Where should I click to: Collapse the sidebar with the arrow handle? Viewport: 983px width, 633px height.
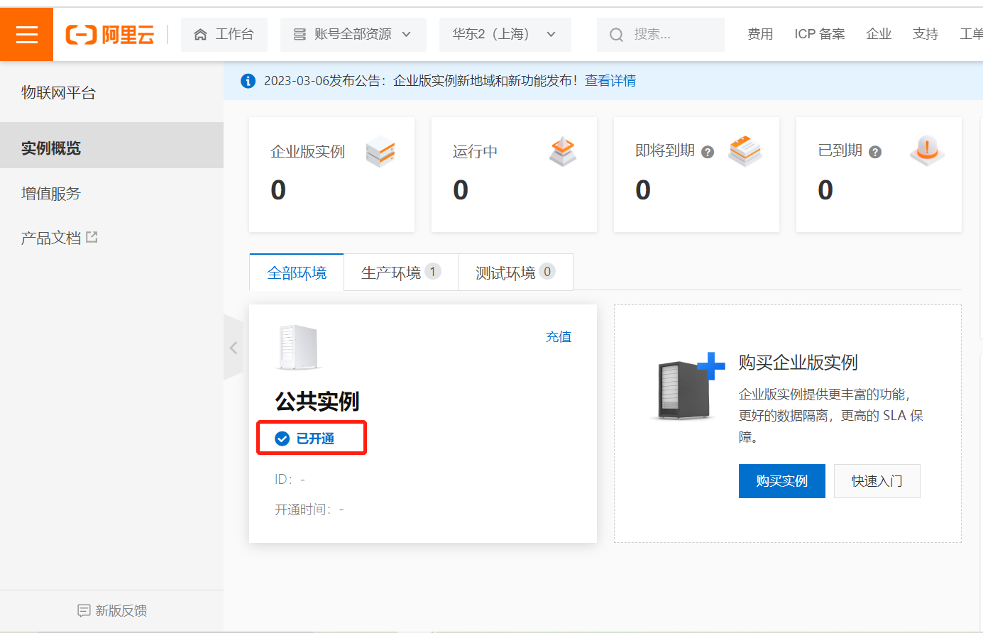point(234,347)
